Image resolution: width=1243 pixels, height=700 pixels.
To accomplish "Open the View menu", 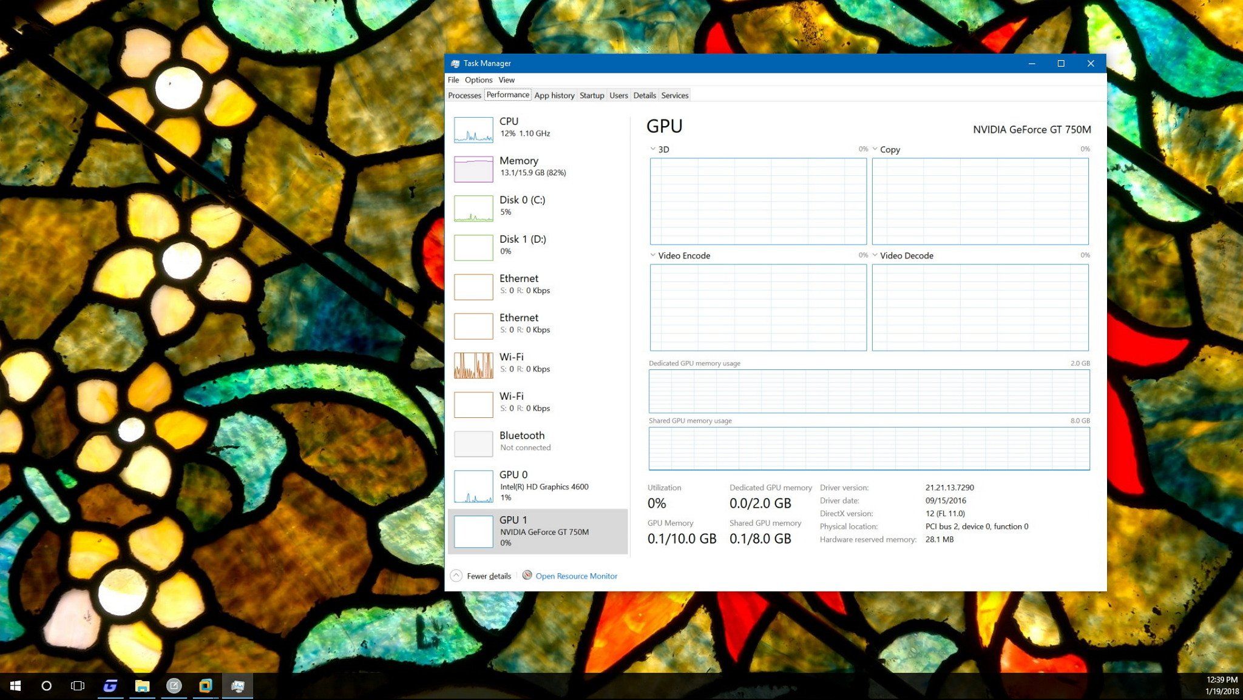I will [506, 80].
